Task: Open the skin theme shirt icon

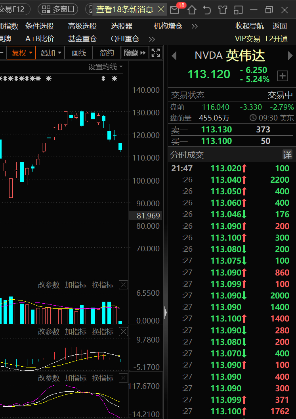Action: point(223,10)
